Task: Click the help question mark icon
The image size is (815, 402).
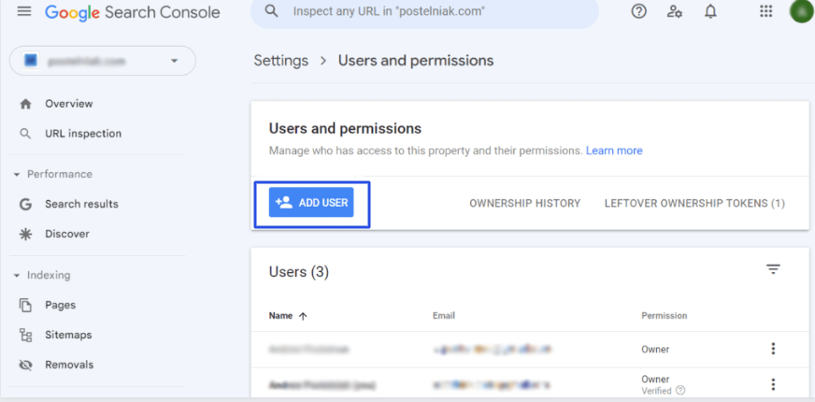Action: pyautogui.click(x=639, y=12)
